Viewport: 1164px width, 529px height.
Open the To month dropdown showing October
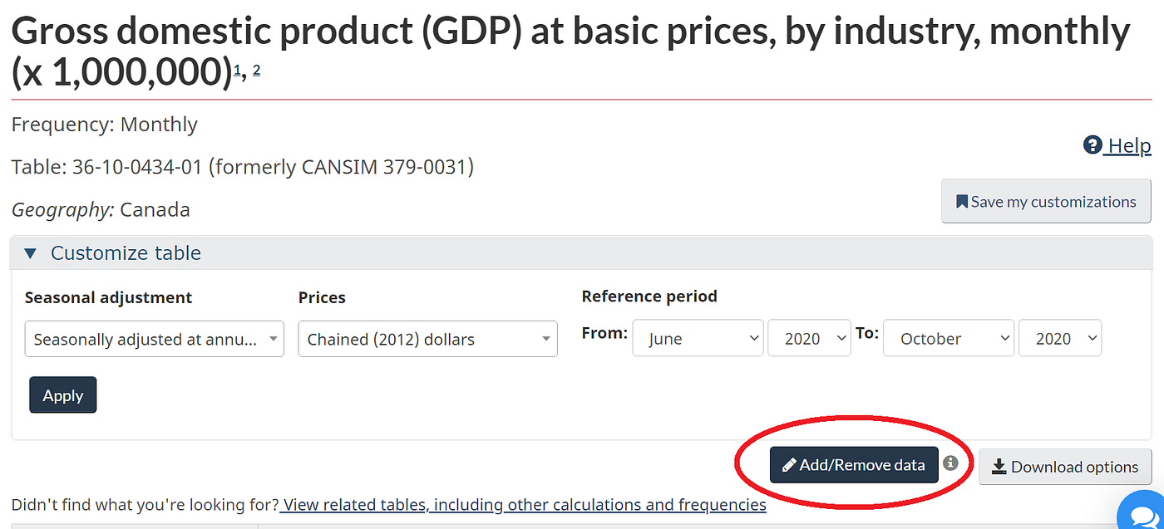tap(949, 338)
